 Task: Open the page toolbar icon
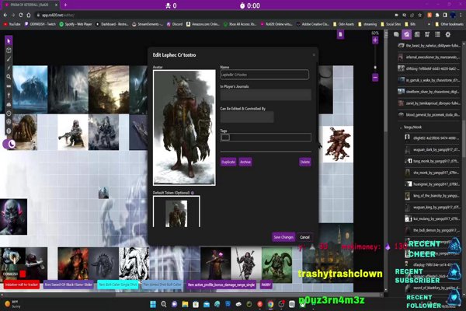340,34
